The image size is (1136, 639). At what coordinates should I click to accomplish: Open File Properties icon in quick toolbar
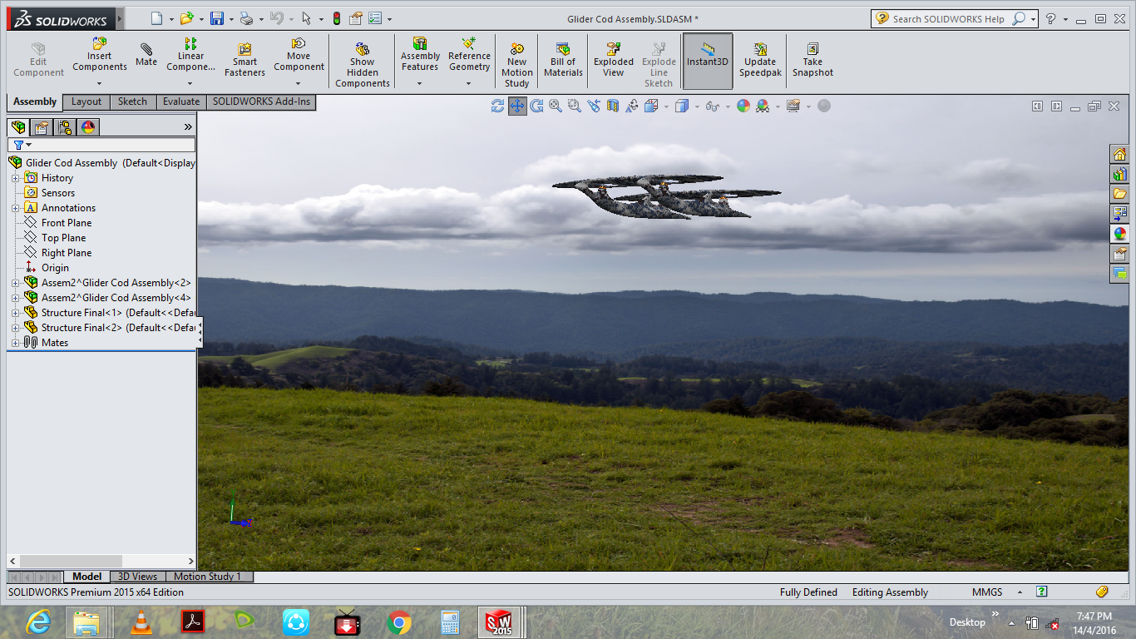356,18
